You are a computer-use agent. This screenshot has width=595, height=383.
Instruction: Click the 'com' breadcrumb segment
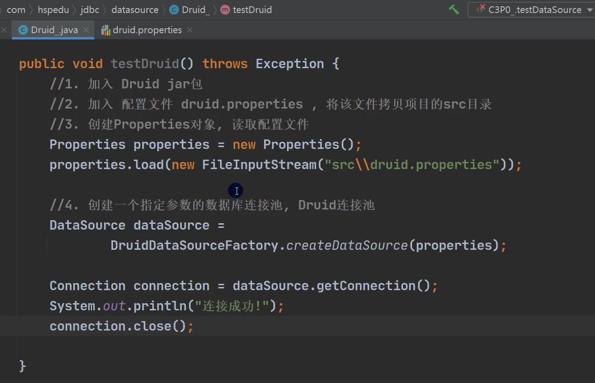pos(16,10)
